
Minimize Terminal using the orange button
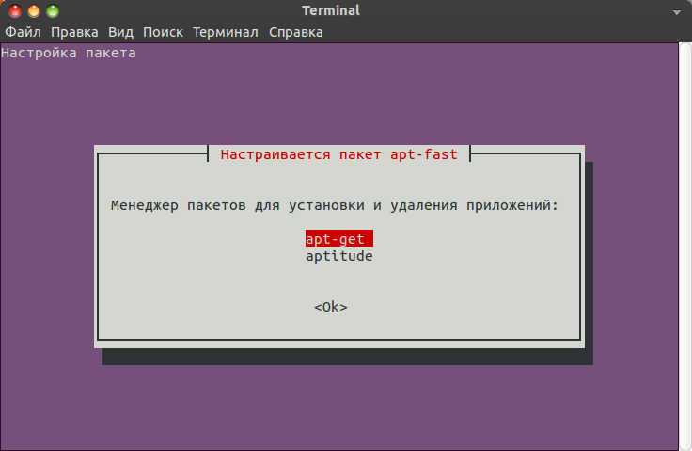coord(34,10)
